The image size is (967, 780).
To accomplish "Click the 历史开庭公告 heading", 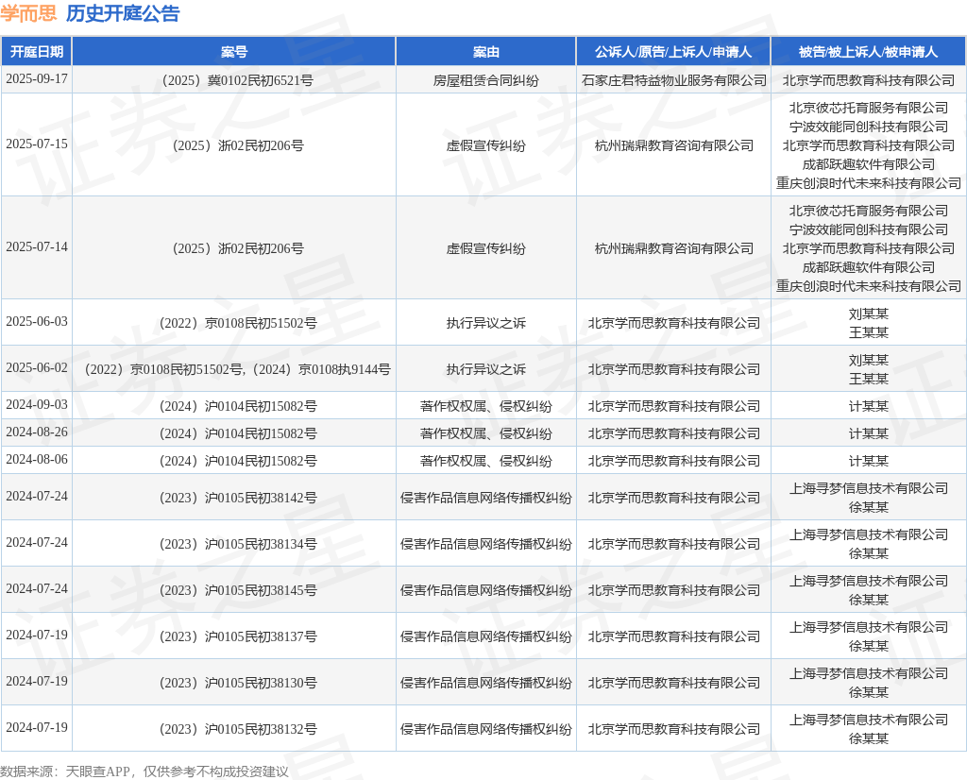I will [123, 13].
